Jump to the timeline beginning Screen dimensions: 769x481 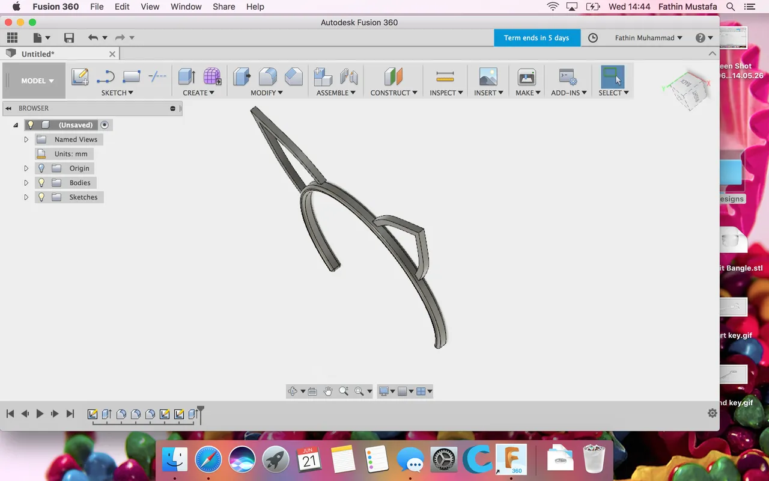(x=10, y=414)
